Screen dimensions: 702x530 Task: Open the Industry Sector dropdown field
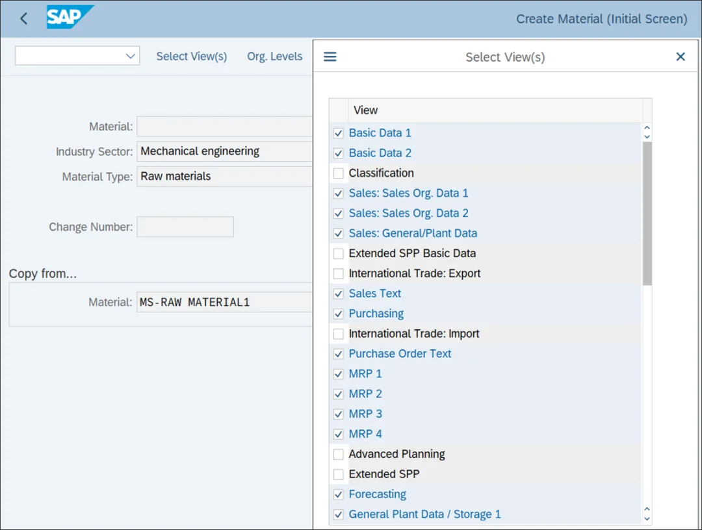(x=224, y=151)
